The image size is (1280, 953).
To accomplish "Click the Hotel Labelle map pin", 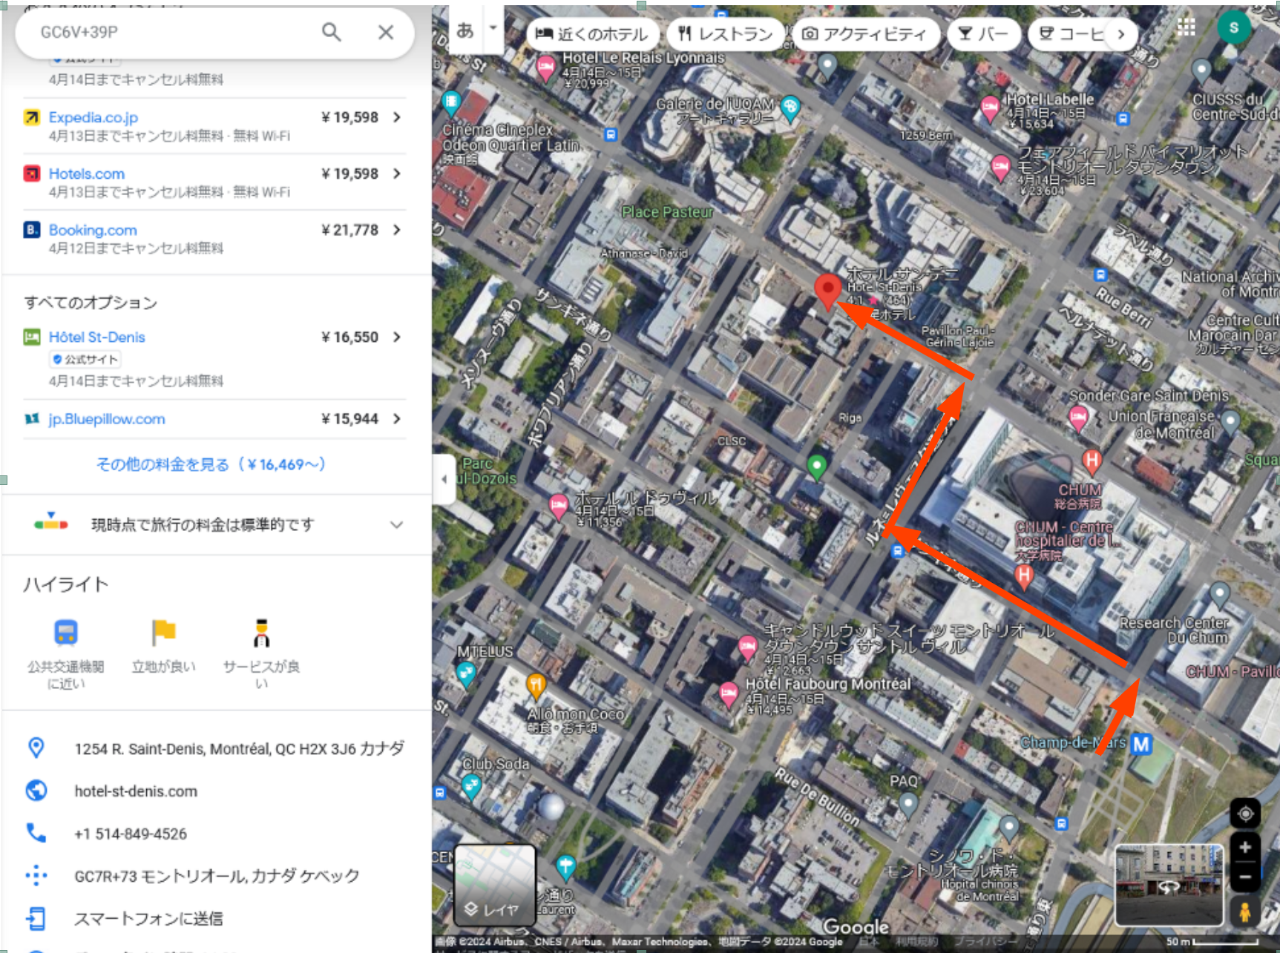I will click(989, 109).
